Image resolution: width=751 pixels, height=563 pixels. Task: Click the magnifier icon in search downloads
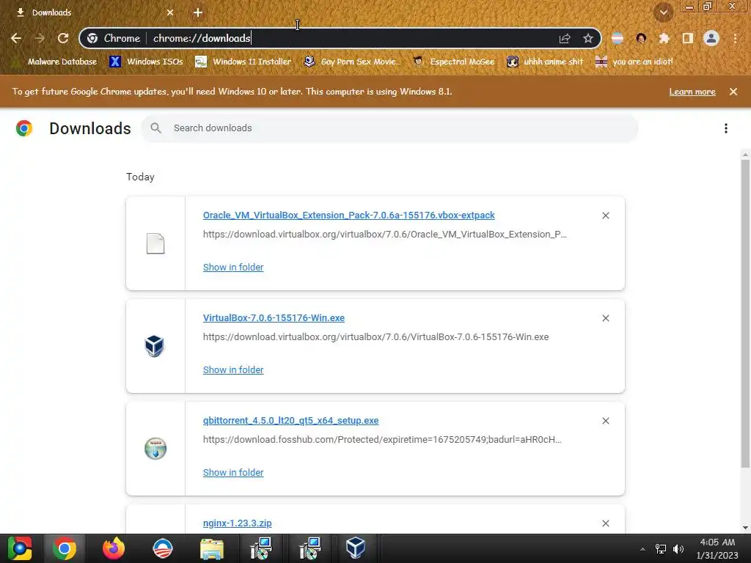(155, 128)
